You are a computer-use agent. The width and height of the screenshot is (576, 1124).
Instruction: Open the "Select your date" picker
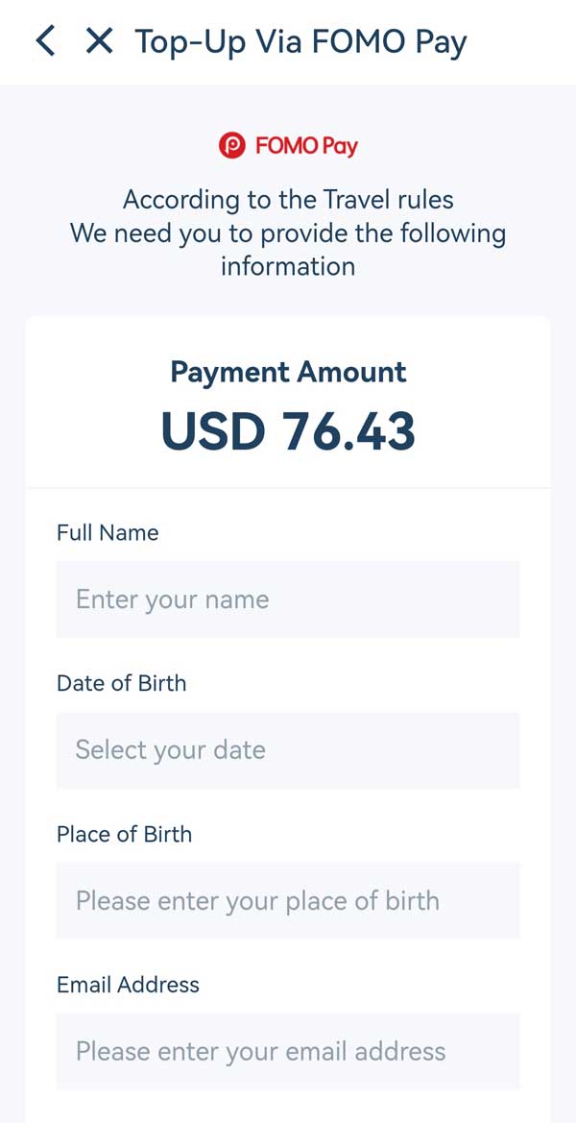(288, 750)
